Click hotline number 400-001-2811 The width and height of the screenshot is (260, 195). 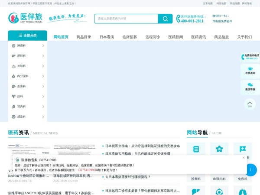pos(192,21)
